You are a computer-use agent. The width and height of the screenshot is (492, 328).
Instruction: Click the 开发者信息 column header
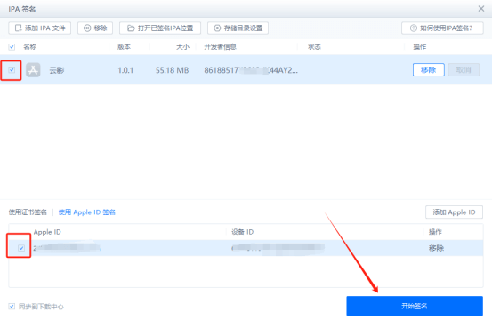point(221,47)
